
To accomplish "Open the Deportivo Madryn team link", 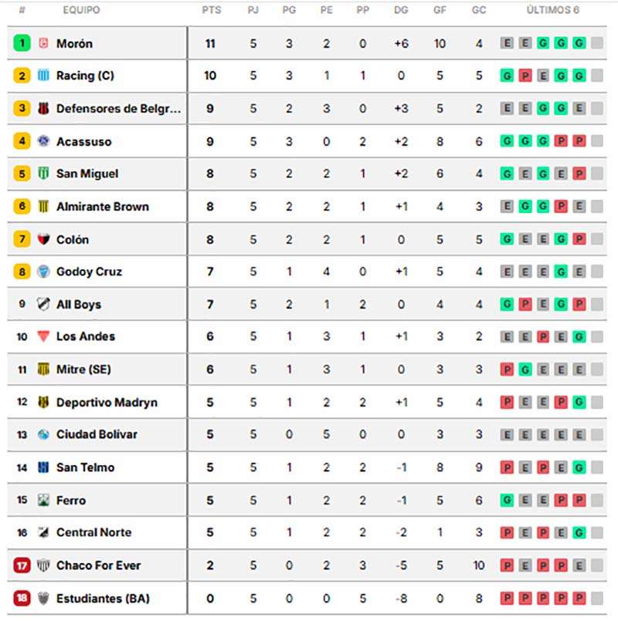I will pyautogui.click(x=107, y=402).
